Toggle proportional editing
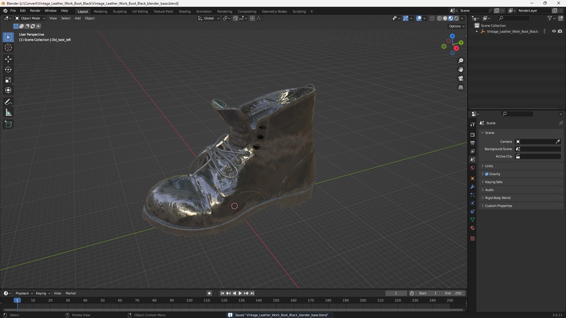Screen dimensions: 566x318 [252, 18]
